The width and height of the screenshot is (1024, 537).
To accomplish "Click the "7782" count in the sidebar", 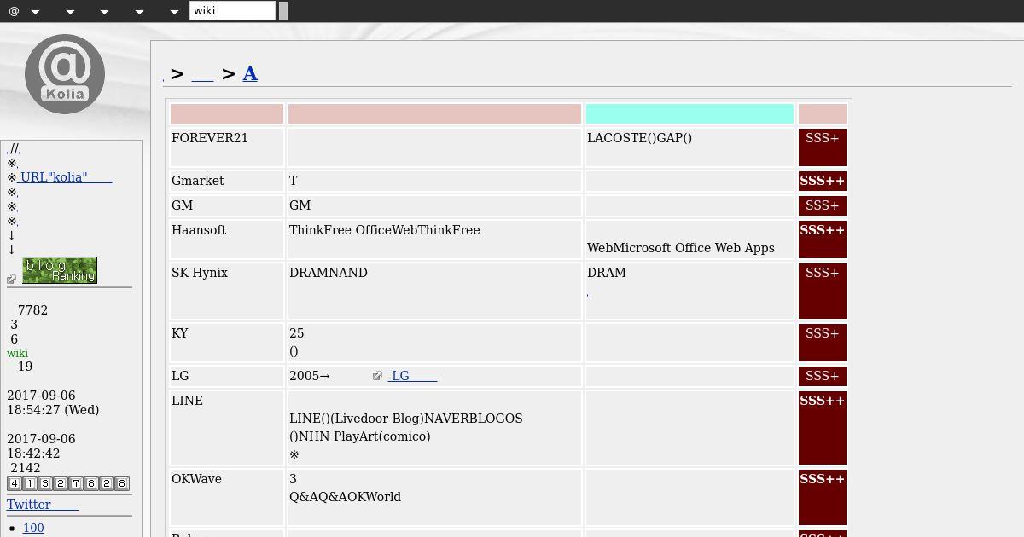I will (x=32, y=310).
